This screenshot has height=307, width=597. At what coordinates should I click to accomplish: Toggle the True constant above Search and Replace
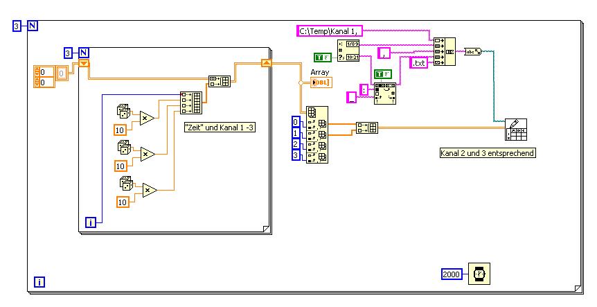click(383, 74)
